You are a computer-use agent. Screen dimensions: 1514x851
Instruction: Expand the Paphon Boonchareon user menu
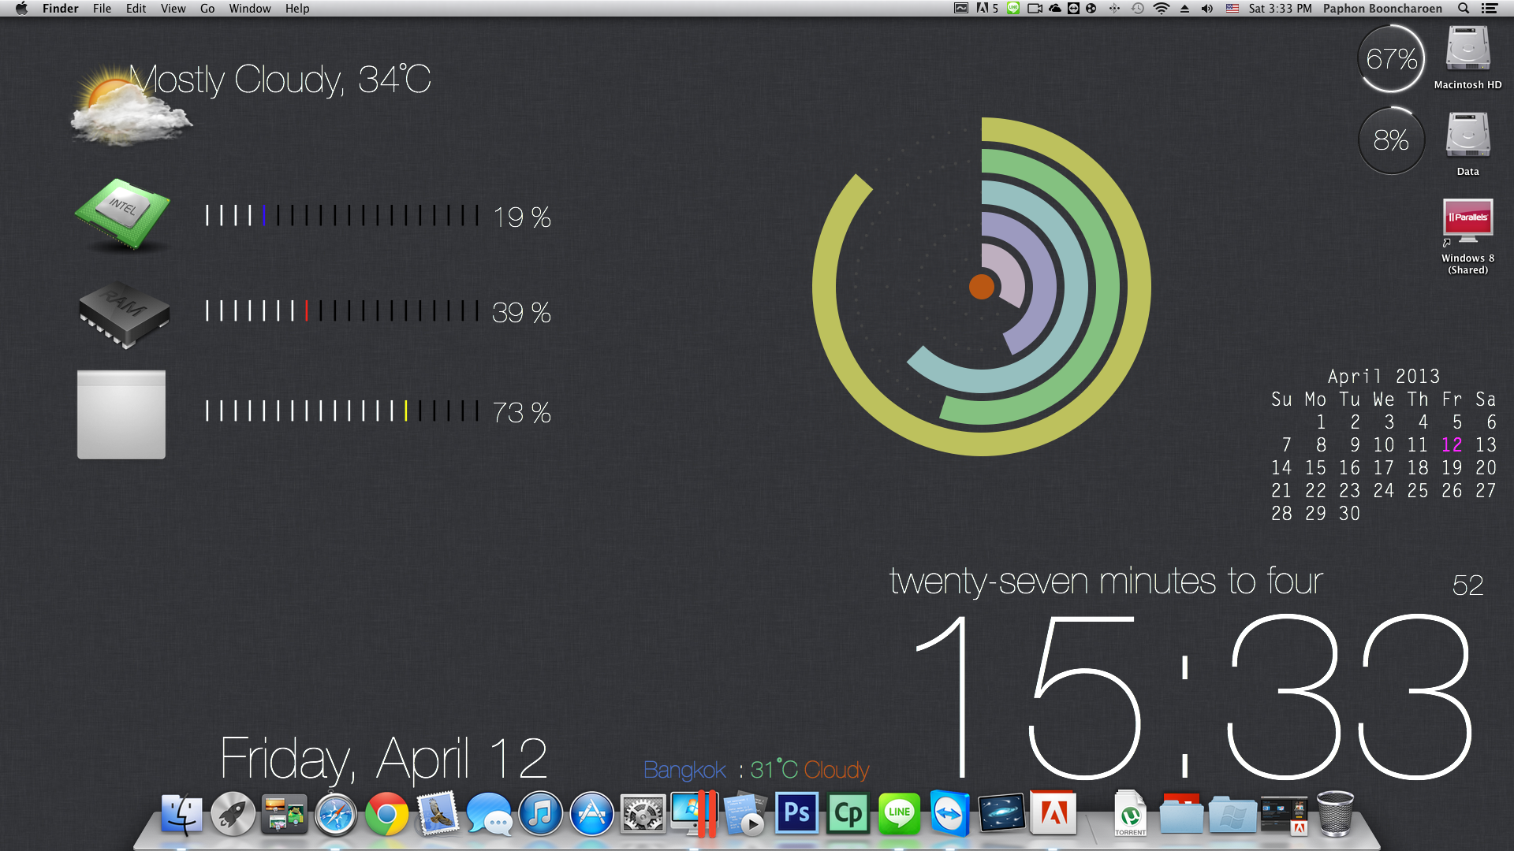(1382, 9)
